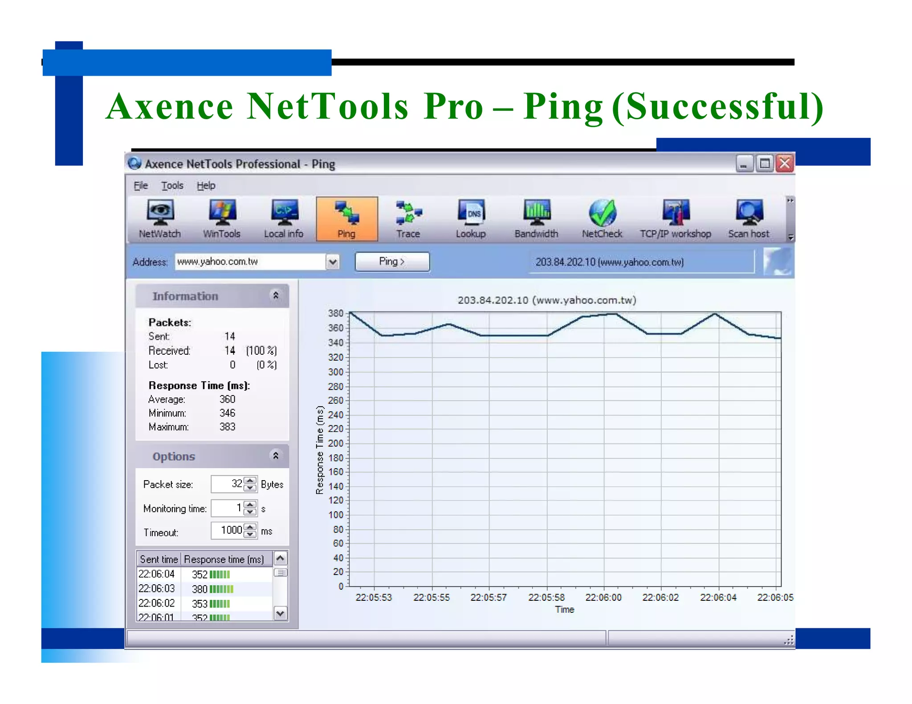Click the Packet size field
Screen dimensions: 912x704
pos(228,484)
